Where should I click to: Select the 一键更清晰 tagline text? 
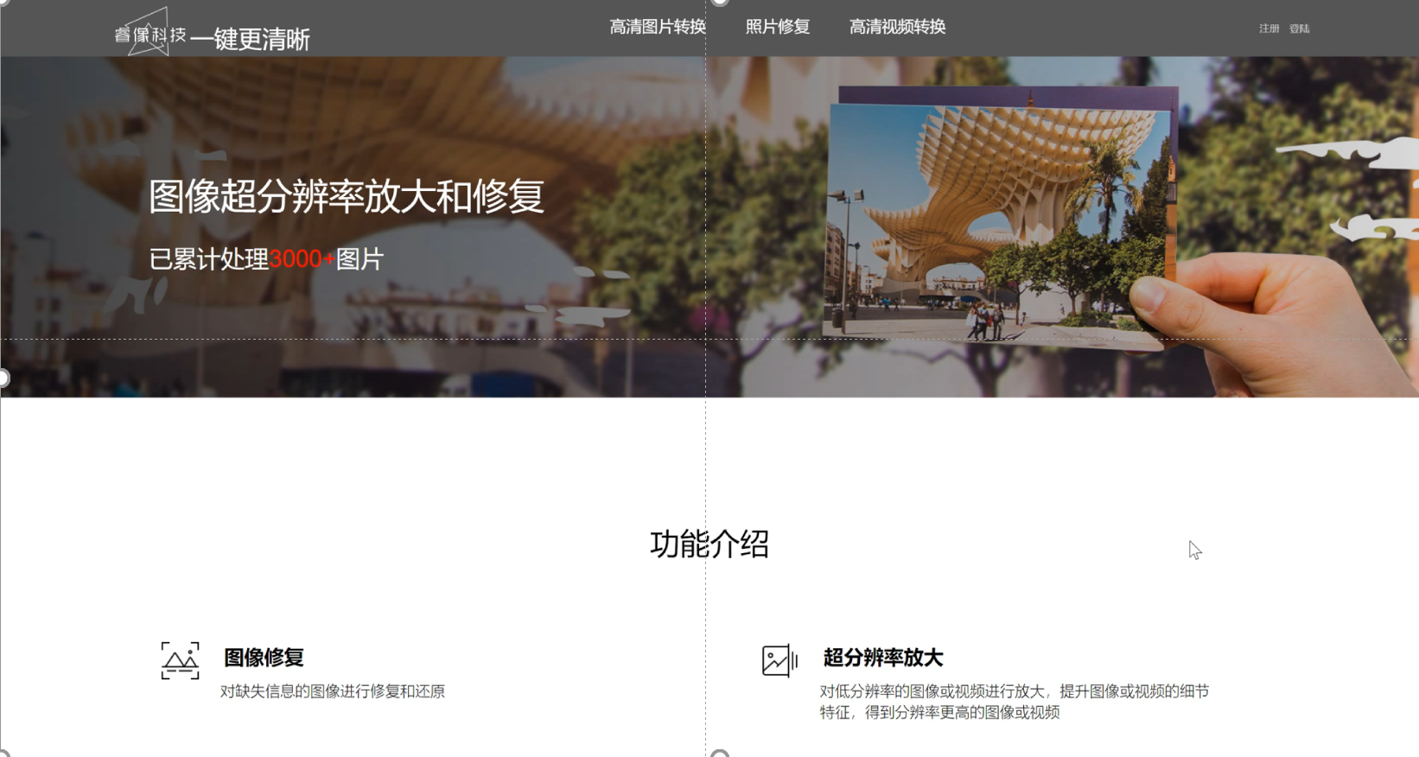(250, 40)
